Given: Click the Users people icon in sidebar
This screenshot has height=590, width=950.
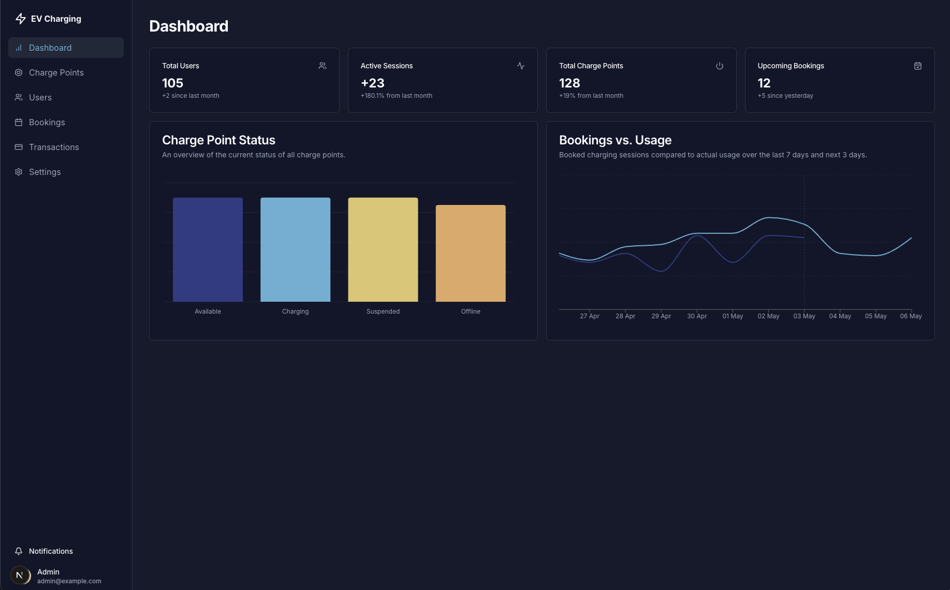Looking at the screenshot, I should 19,97.
